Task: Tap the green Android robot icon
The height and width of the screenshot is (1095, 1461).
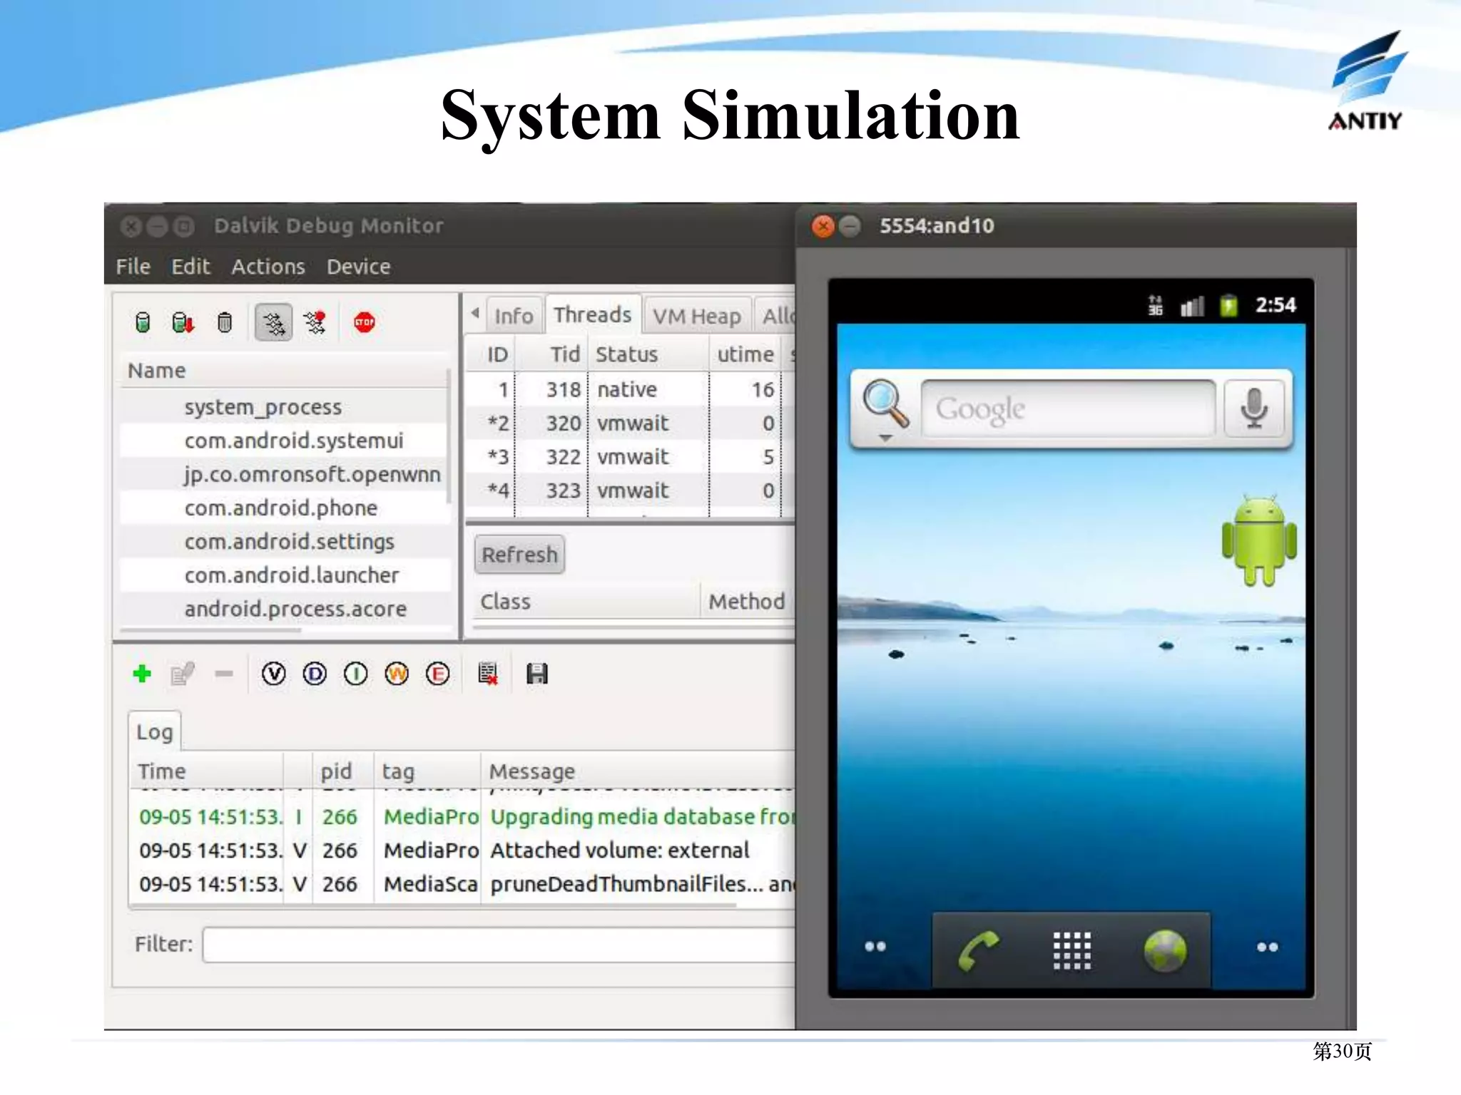Action: [1259, 542]
